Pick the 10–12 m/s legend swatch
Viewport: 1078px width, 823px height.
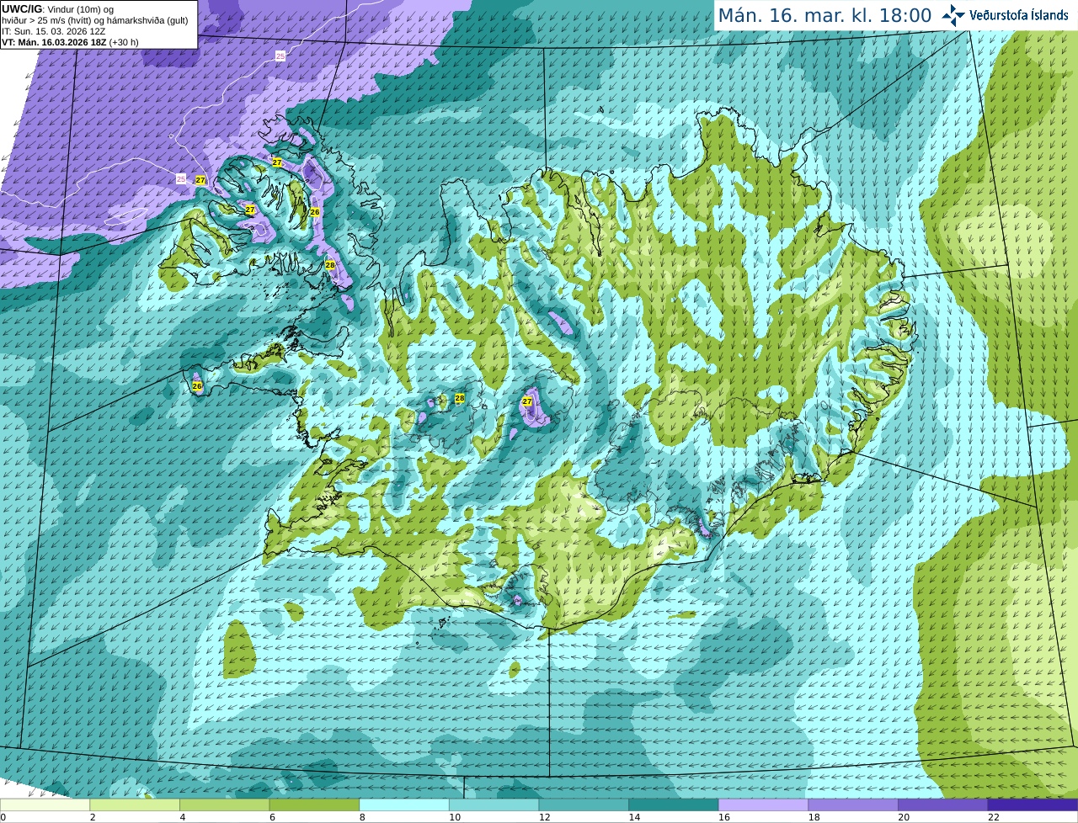click(x=494, y=804)
